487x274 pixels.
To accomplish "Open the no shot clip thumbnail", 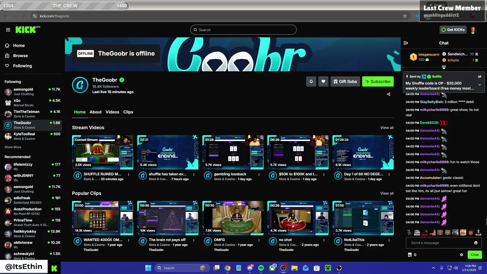I will pyautogui.click(x=298, y=218).
